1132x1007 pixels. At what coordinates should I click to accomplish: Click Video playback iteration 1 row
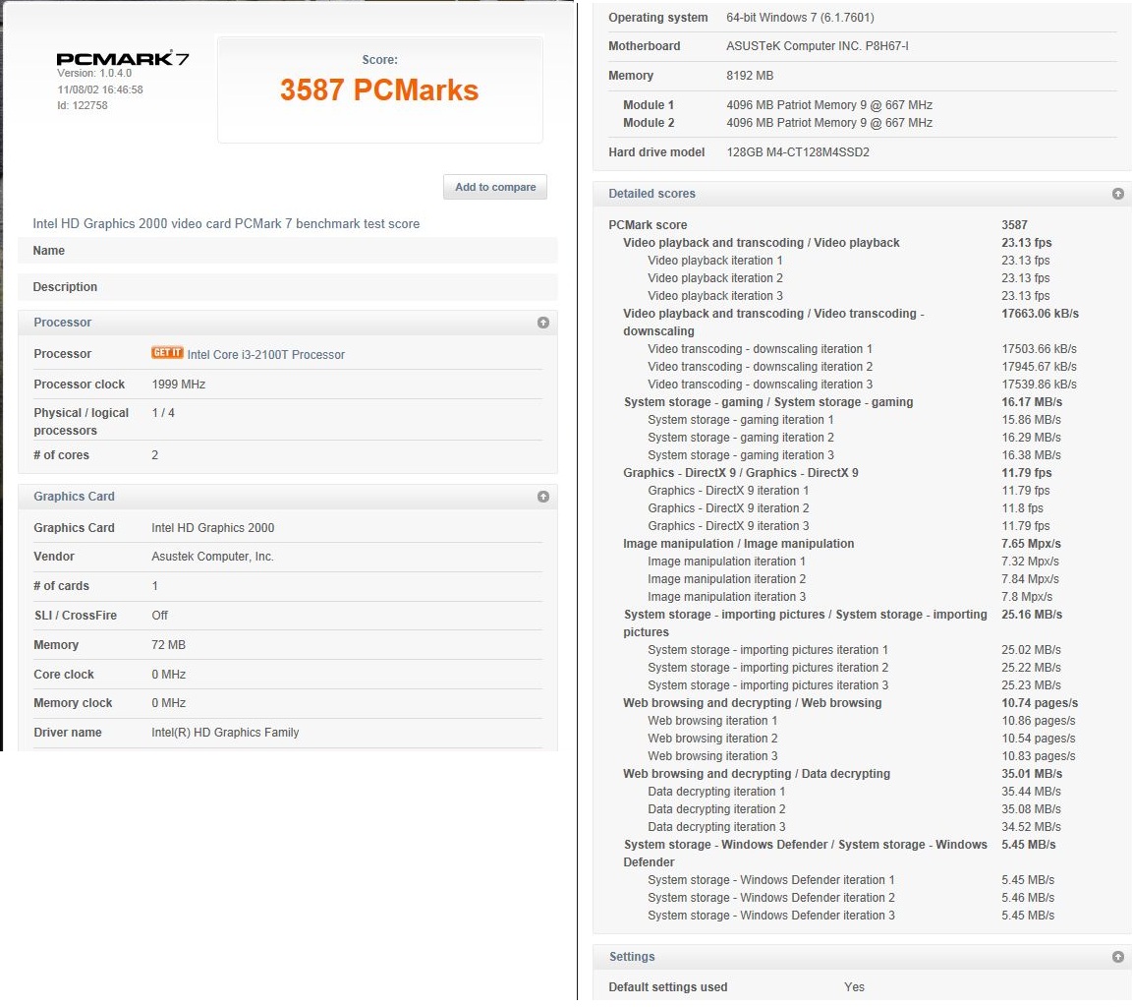(x=849, y=261)
